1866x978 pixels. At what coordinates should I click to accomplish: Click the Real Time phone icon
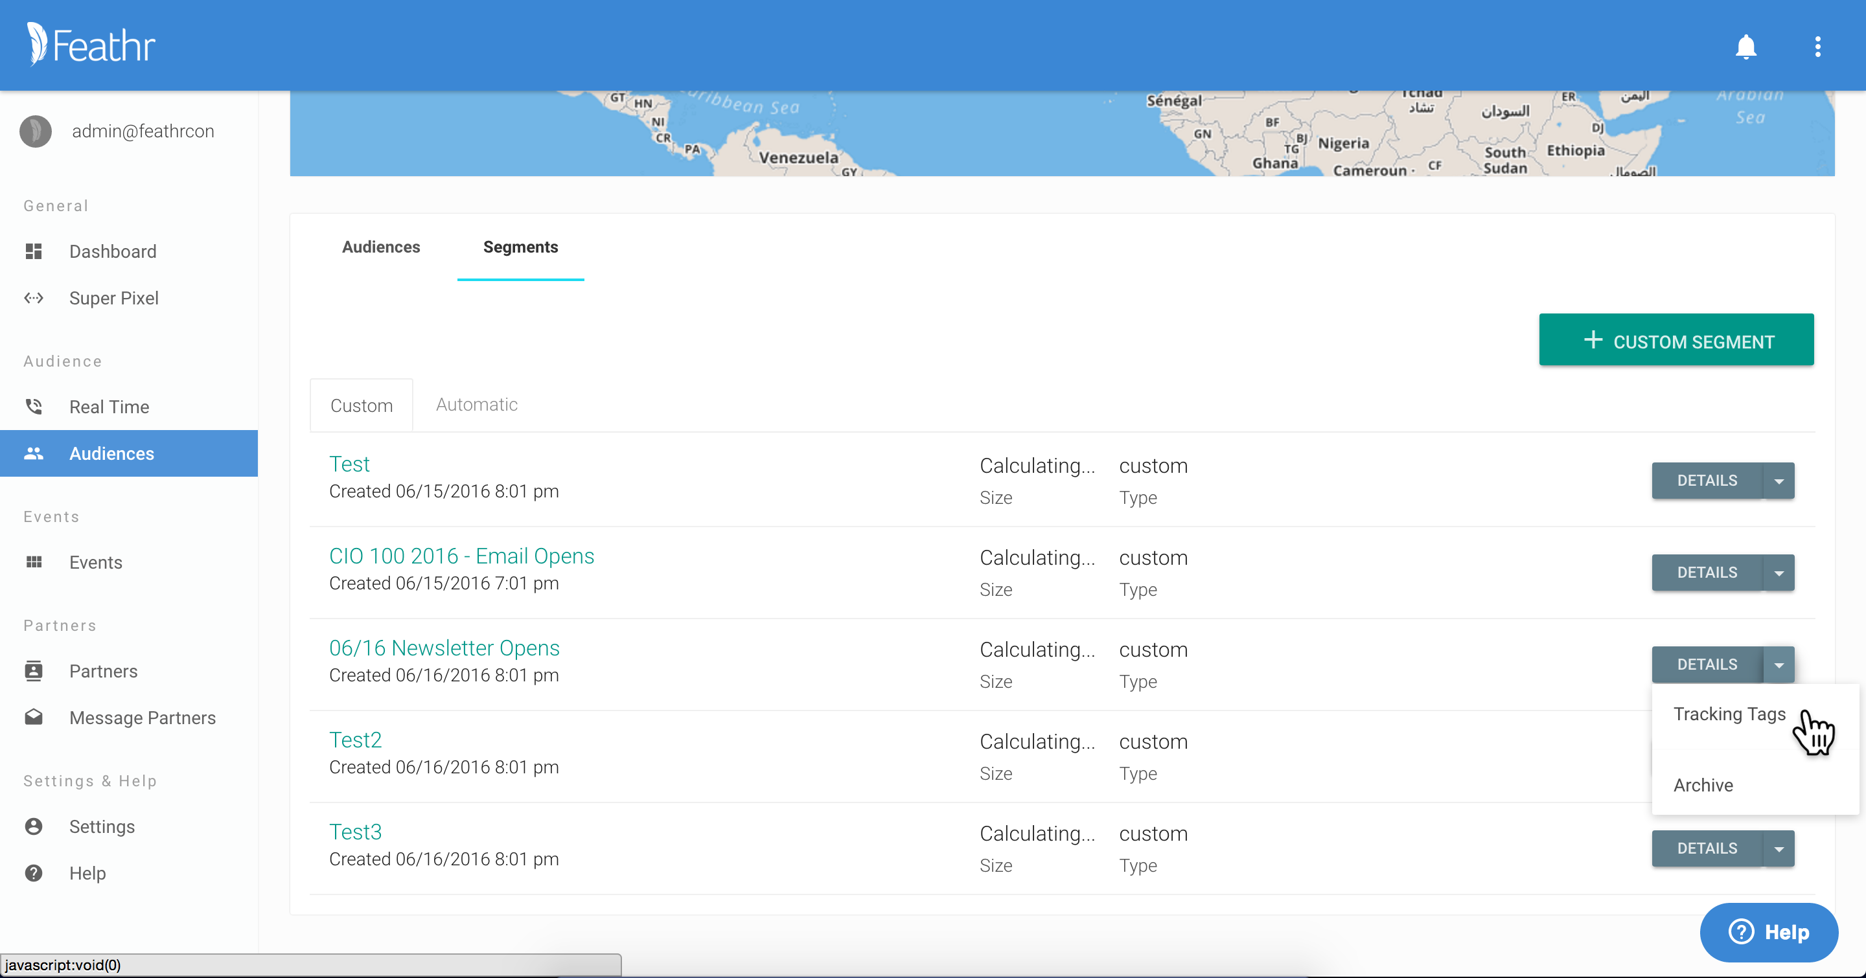[34, 407]
